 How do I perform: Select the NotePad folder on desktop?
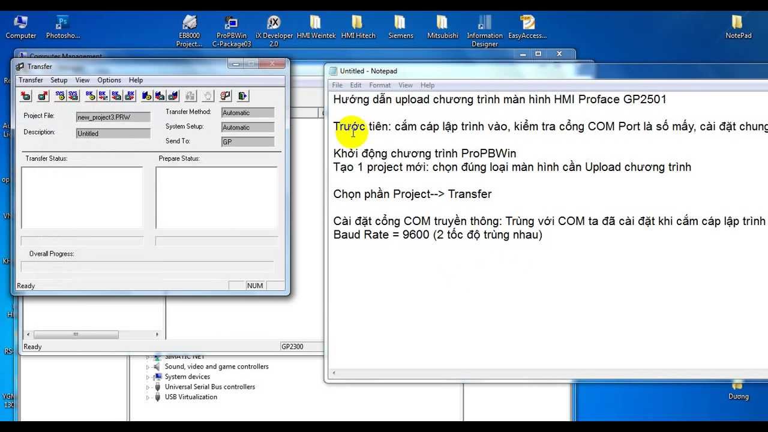pyautogui.click(x=738, y=28)
